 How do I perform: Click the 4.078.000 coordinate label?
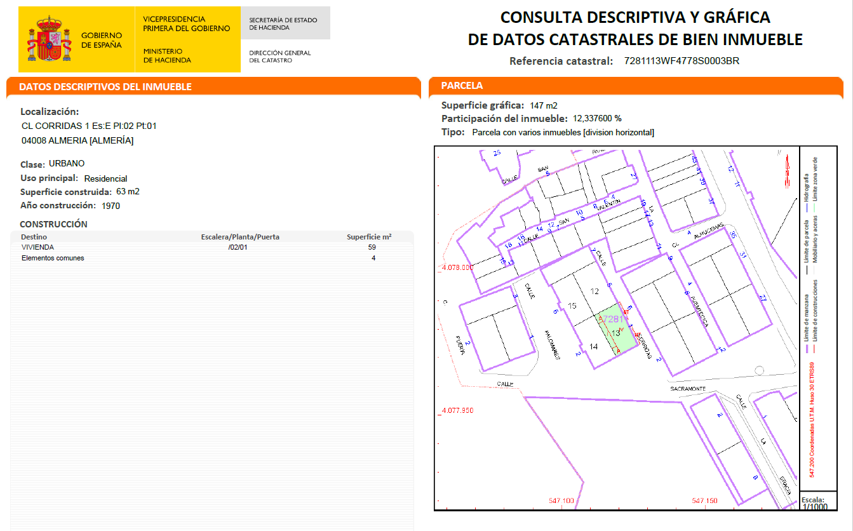pos(457,267)
